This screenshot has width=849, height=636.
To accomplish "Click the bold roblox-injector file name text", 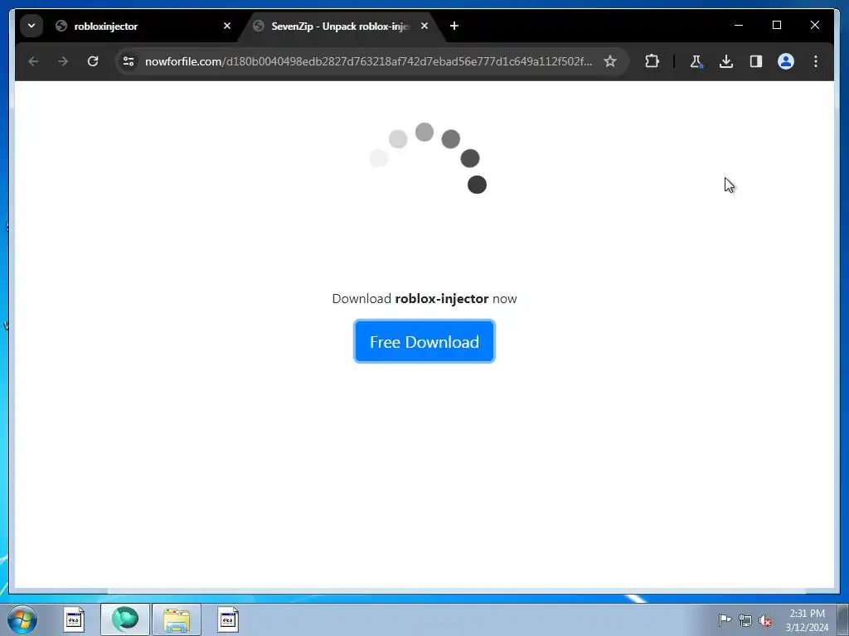I will click(442, 298).
